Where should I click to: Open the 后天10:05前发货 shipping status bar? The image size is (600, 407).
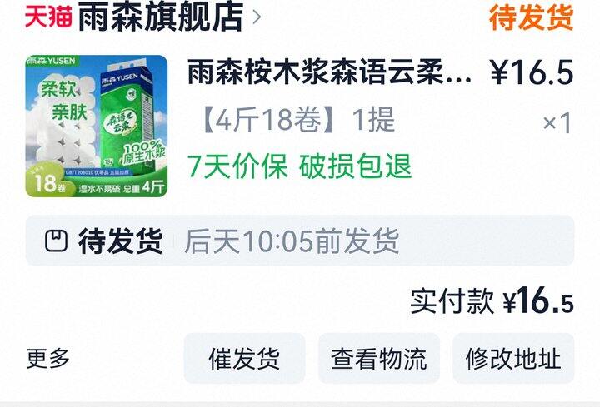point(300,241)
